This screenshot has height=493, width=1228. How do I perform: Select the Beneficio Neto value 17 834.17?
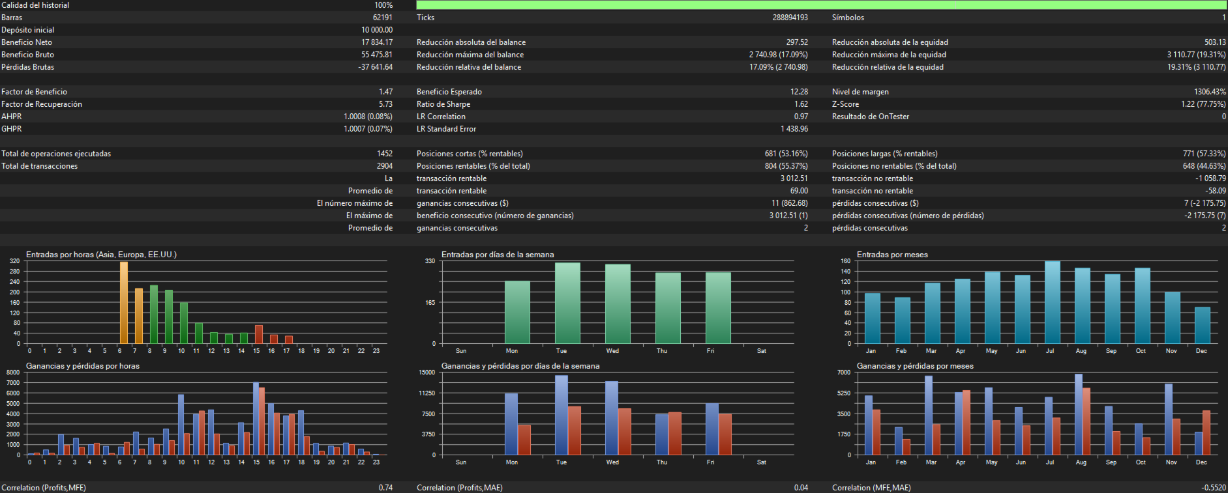(x=377, y=42)
